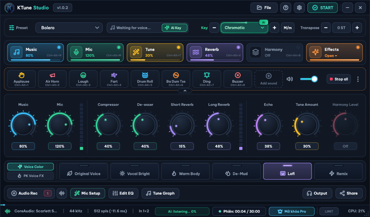Screen dimensions: 370x217
Task: Click the Harmony layers icon
Action: [256, 52]
